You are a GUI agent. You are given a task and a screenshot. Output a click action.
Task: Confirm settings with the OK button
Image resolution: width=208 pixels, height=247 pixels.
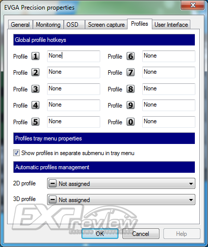click(100, 234)
